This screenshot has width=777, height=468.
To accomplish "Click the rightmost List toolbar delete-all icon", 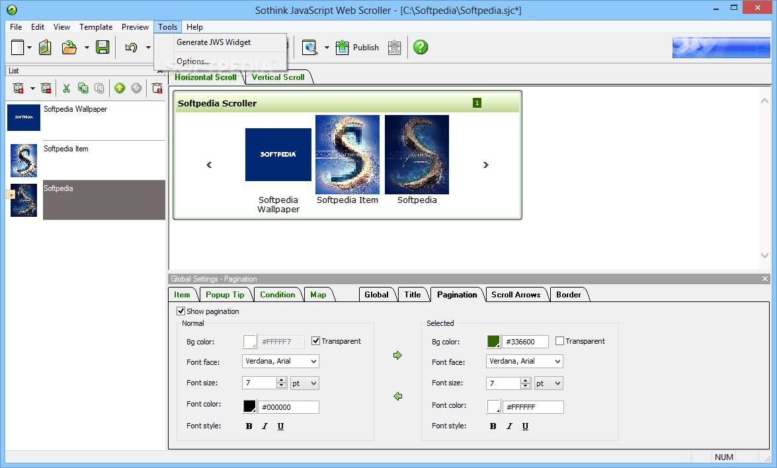I will pos(157,88).
